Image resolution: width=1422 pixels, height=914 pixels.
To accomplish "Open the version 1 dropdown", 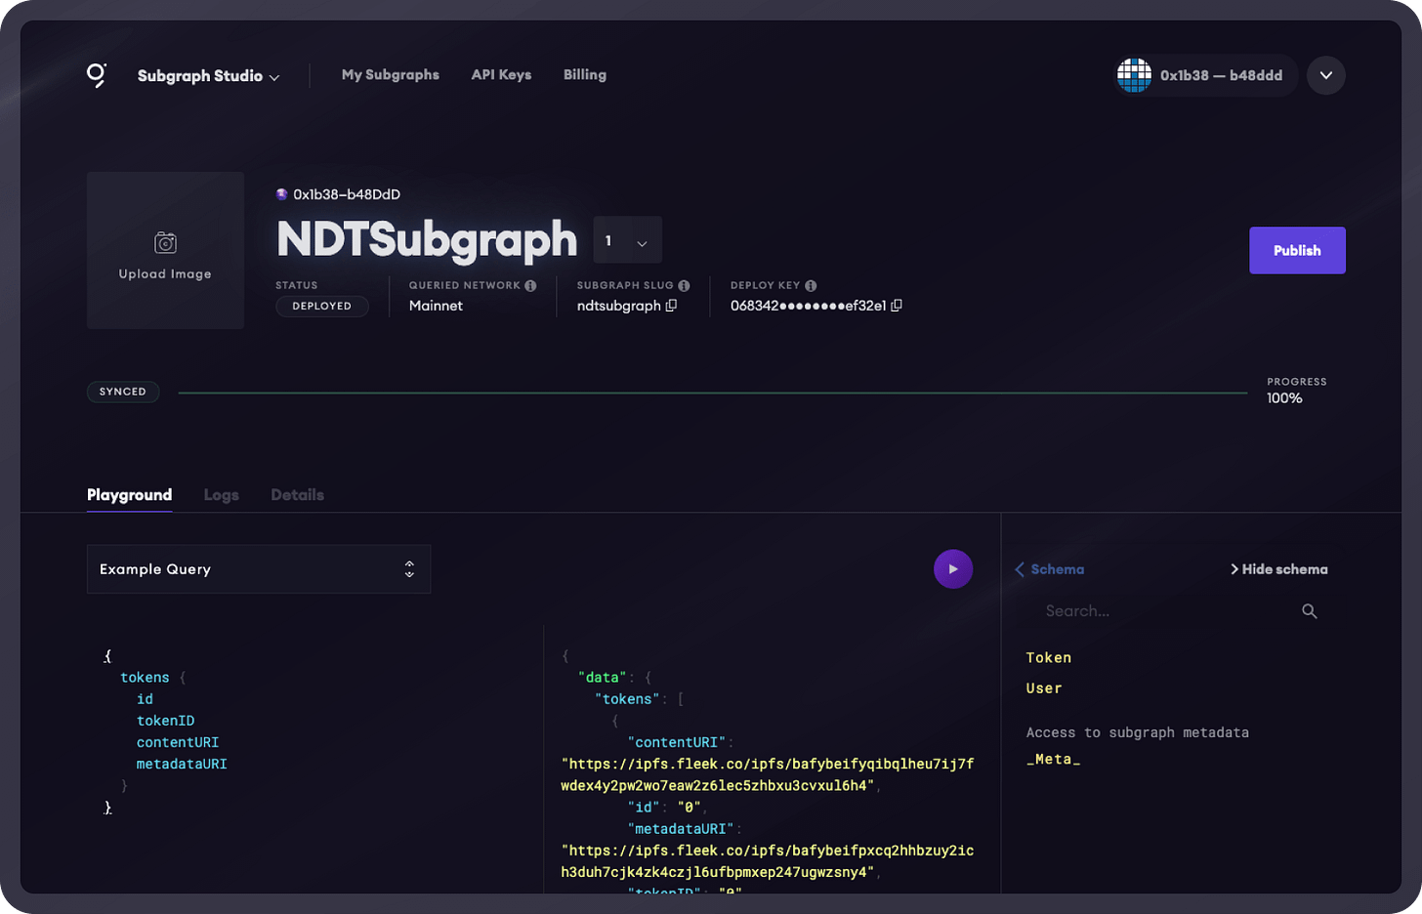I will (x=627, y=240).
